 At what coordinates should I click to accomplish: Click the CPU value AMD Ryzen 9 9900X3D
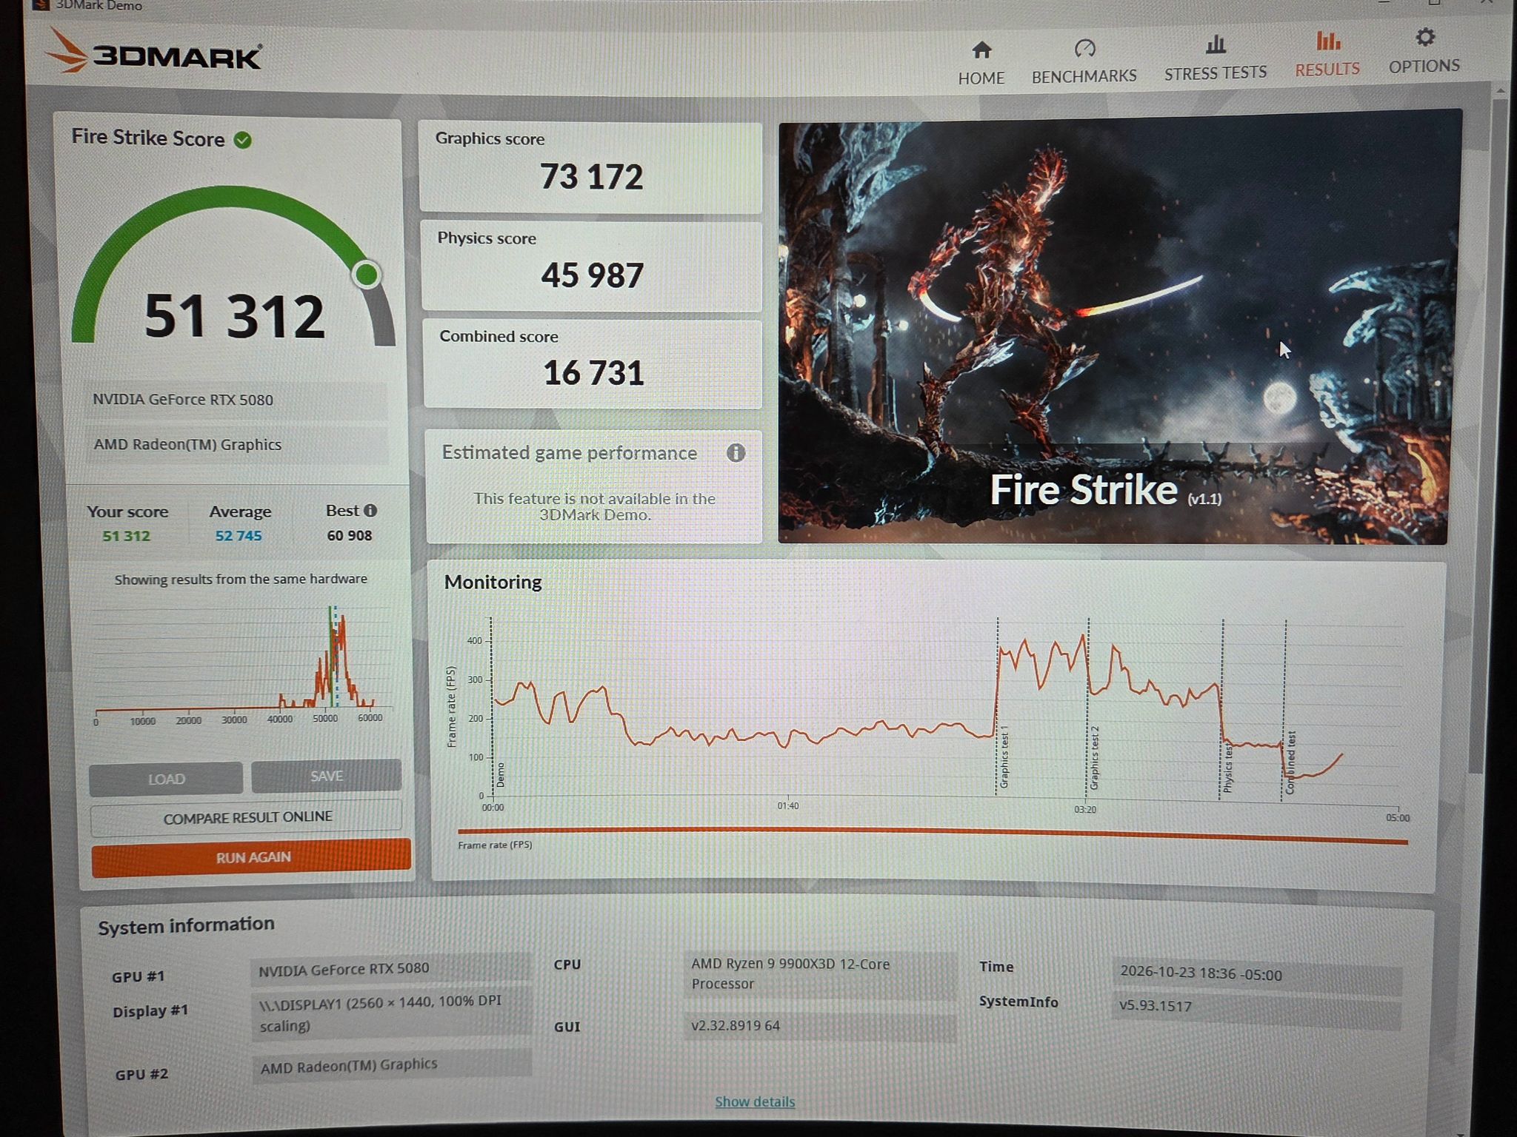[819, 973]
